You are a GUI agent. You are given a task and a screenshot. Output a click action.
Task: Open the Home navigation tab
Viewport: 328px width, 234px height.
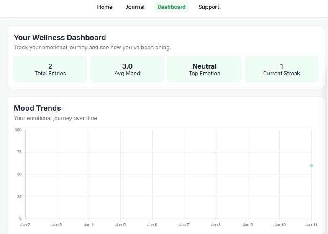[105, 7]
